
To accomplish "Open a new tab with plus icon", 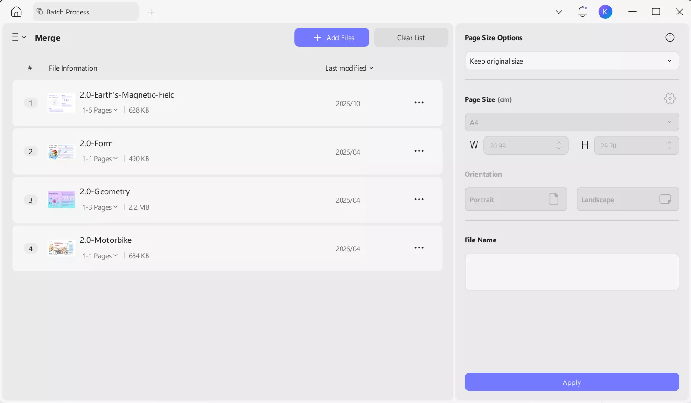I will (x=151, y=12).
